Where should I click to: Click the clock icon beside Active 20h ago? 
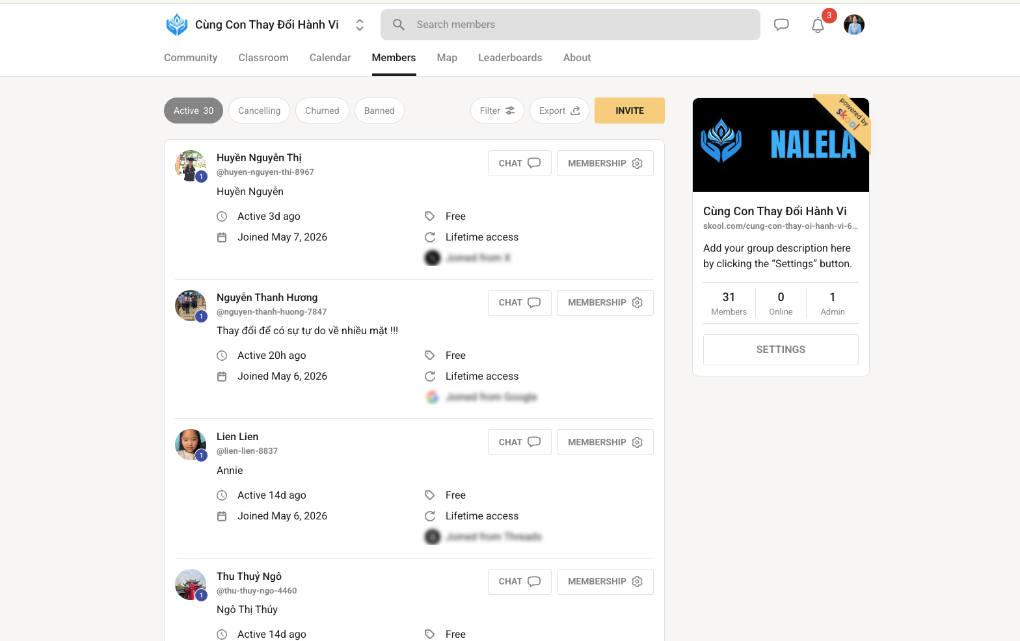click(x=222, y=356)
